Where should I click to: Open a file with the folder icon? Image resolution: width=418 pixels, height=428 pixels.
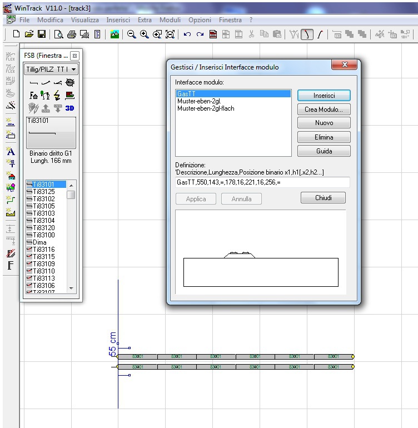coord(29,34)
